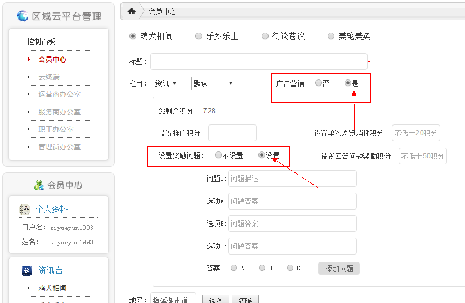
Task: Click the red arrow beside 会员中心
Action: [29, 59]
